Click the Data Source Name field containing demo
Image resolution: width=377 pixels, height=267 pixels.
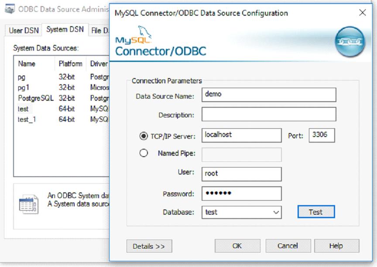tap(269, 95)
